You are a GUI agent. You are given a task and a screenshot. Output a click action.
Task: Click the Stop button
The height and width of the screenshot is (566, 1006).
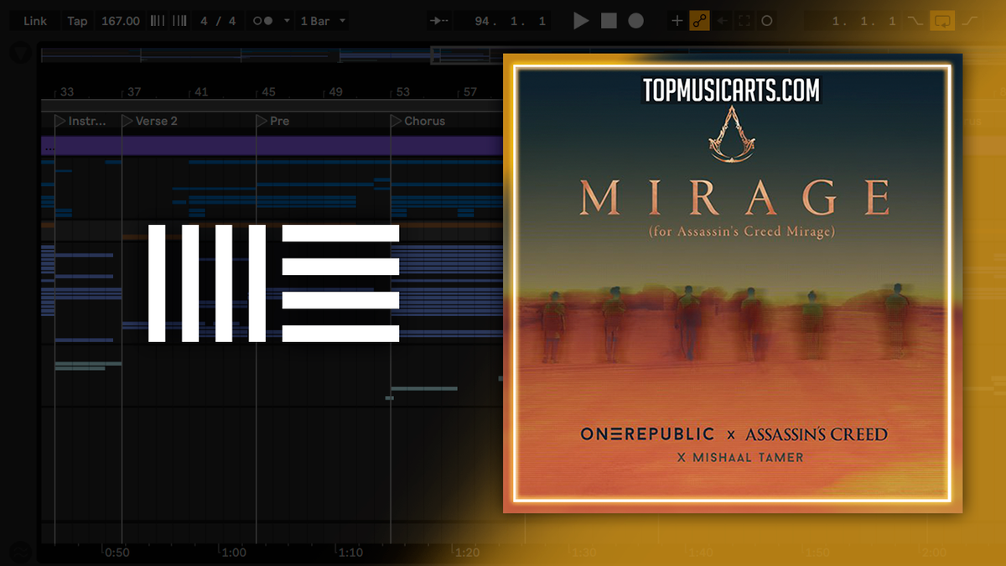pos(609,21)
